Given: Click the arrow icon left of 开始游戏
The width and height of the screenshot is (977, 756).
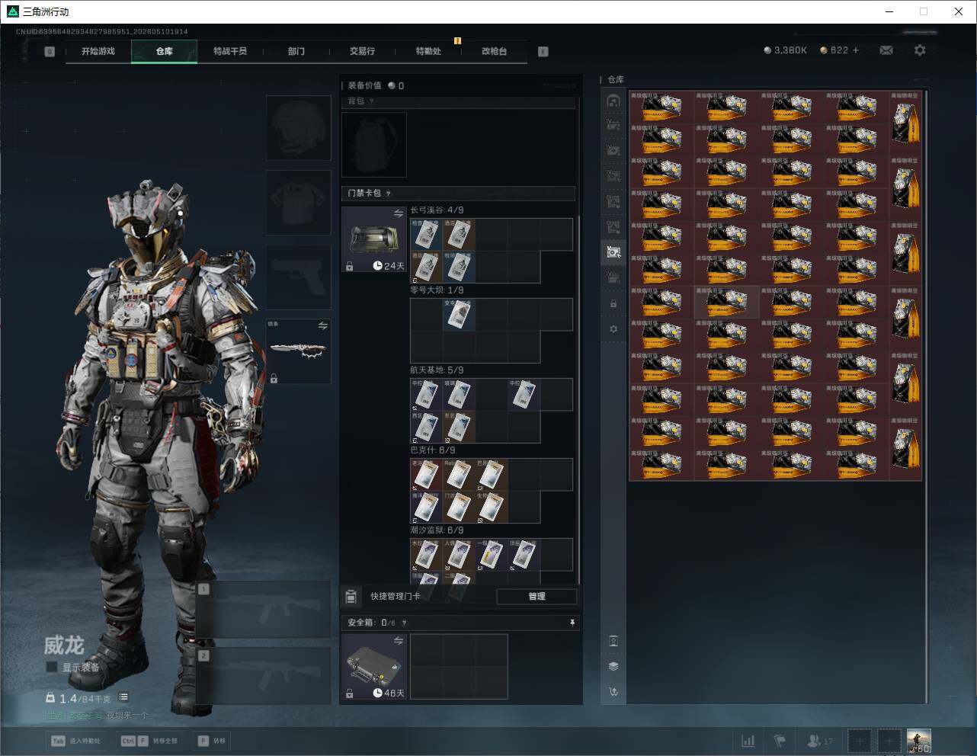Looking at the screenshot, I should pyautogui.click(x=50, y=52).
